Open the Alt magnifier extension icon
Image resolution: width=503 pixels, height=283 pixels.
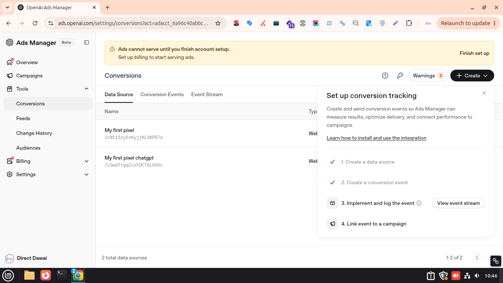(x=356, y=23)
